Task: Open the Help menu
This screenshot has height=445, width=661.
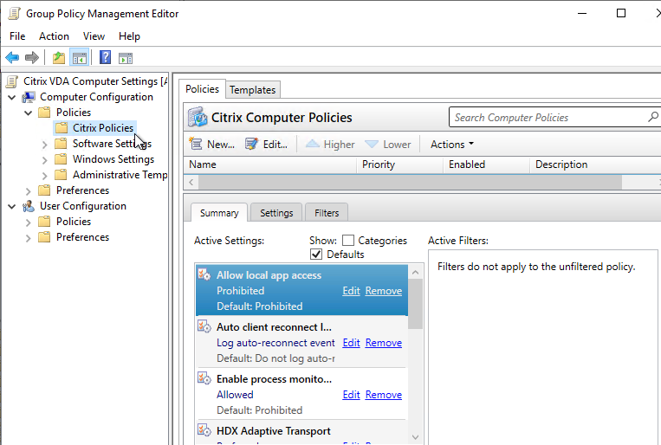Action: [x=129, y=36]
